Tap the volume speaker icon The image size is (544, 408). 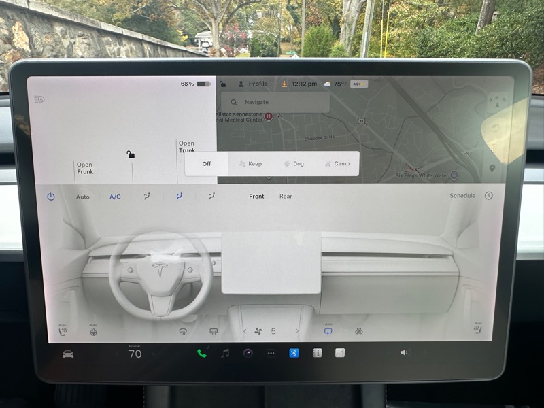405,352
